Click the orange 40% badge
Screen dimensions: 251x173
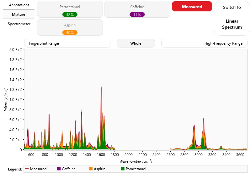[70, 32]
